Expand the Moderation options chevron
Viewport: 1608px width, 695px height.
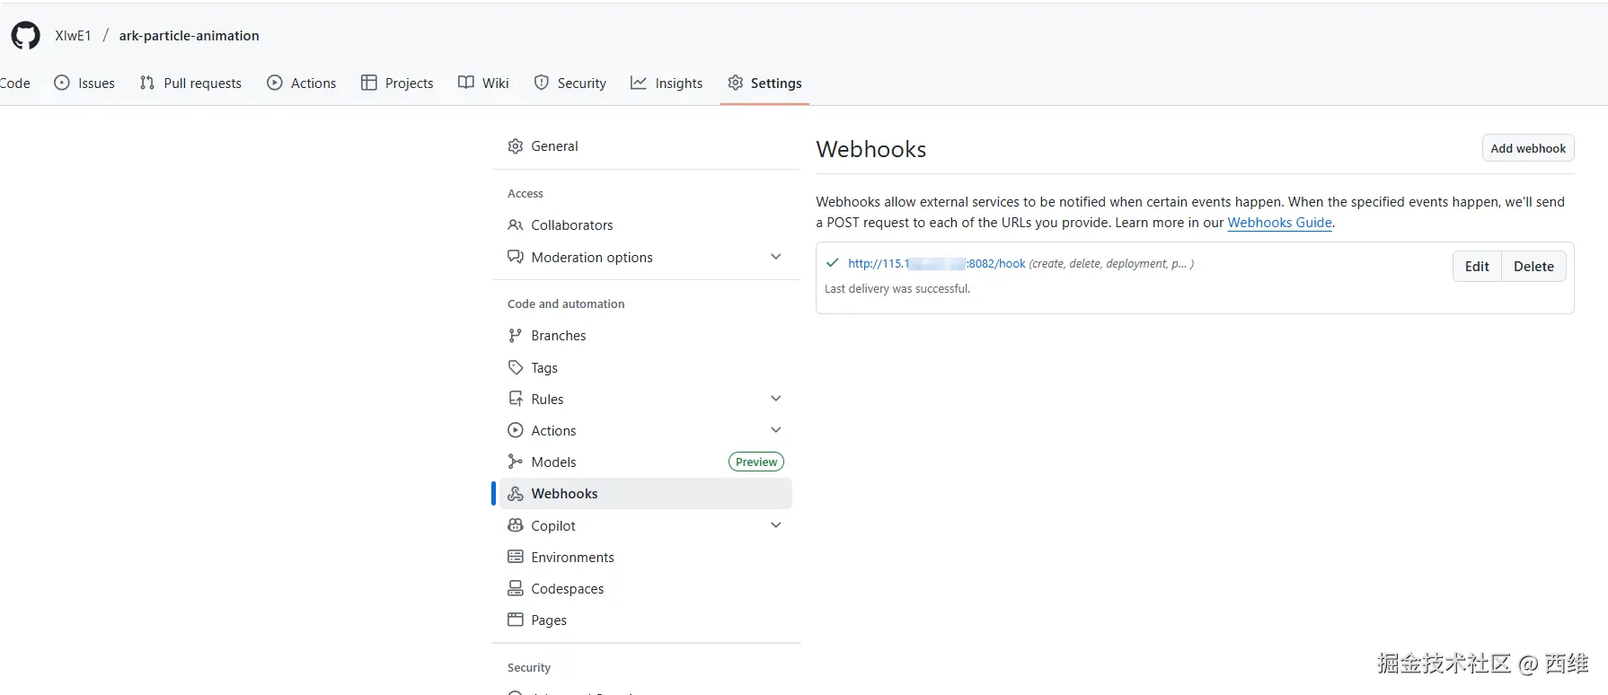pos(776,257)
